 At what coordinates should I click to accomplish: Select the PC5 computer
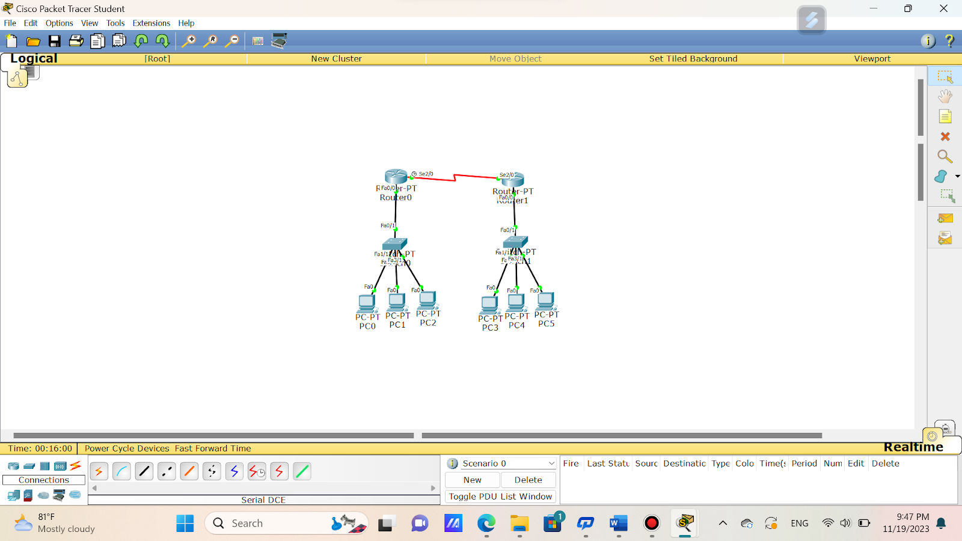pos(546,301)
